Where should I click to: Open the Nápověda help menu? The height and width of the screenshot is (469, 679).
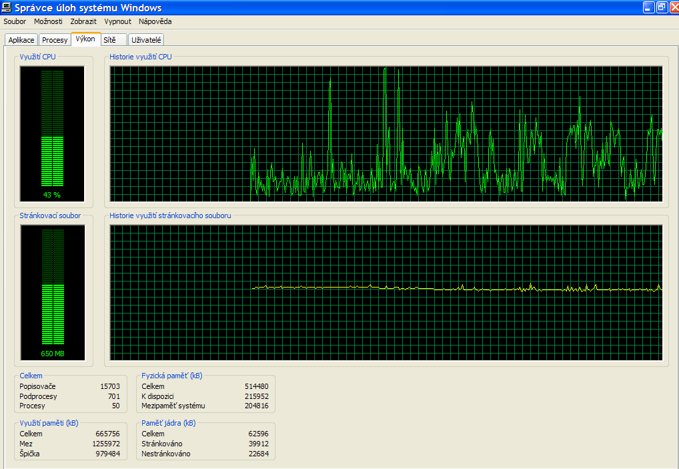(x=155, y=21)
